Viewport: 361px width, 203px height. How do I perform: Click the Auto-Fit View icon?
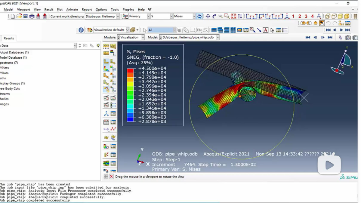pyautogui.click(x=233, y=16)
